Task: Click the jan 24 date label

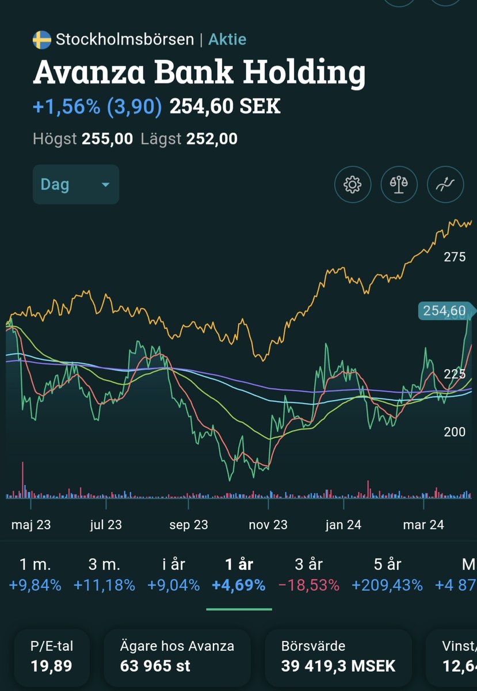Action: pyautogui.click(x=344, y=525)
